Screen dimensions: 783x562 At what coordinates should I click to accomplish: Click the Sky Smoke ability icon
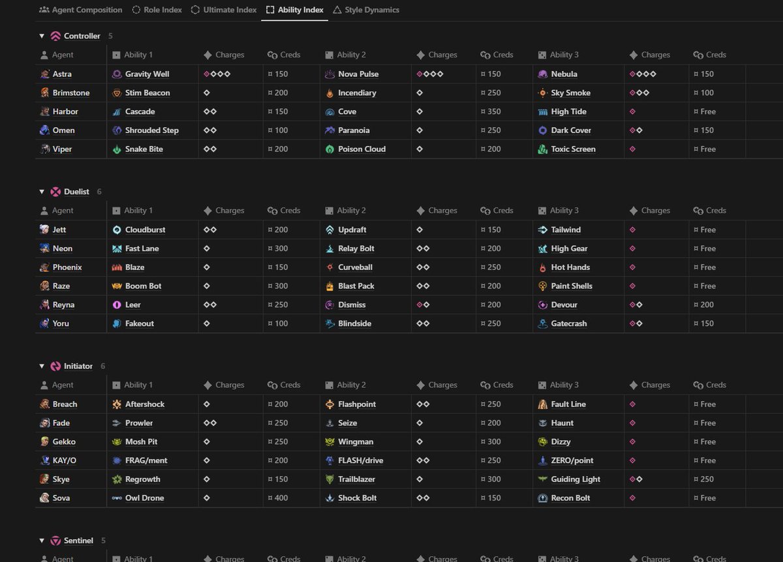(x=543, y=93)
